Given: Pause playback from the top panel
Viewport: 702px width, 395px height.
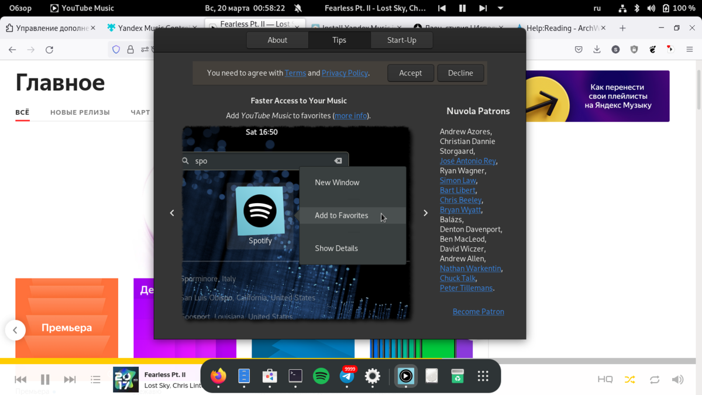Looking at the screenshot, I should coord(462,8).
